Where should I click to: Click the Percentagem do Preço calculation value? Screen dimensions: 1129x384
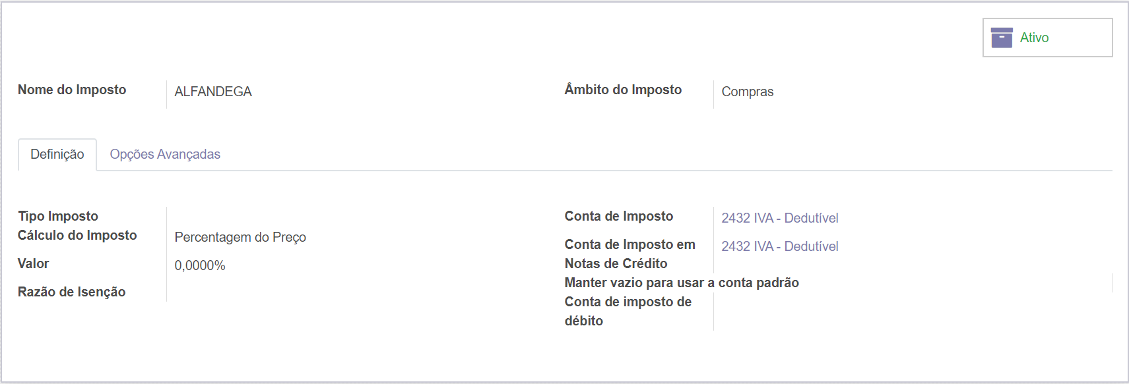click(x=240, y=237)
